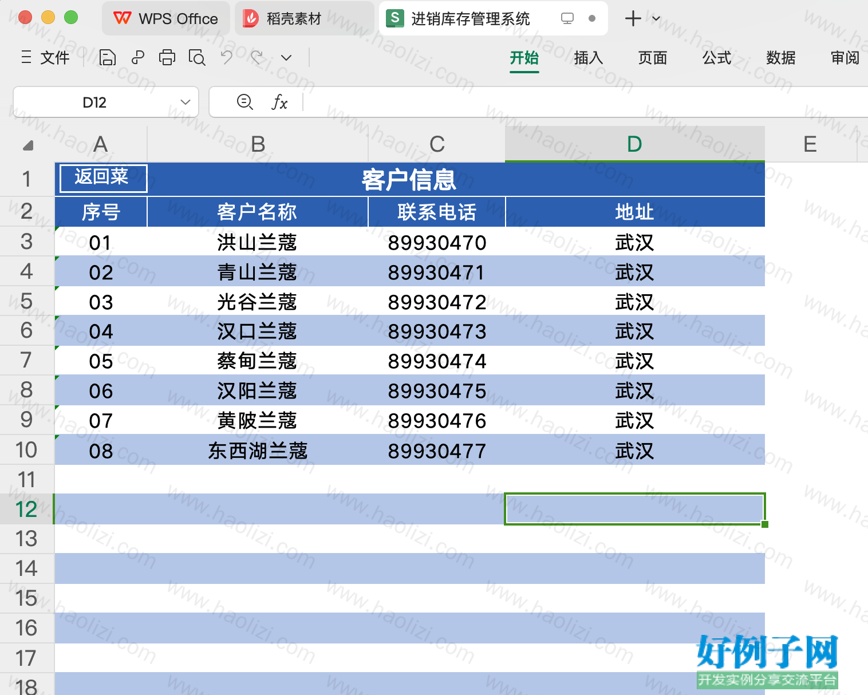Click cell containing 洪山兰蔻
This screenshot has height=695, width=868.
coord(258,242)
